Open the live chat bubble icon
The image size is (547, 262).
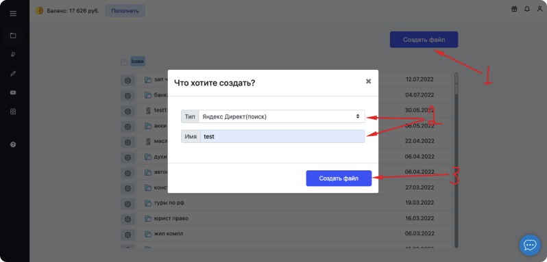pyautogui.click(x=530, y=246)
